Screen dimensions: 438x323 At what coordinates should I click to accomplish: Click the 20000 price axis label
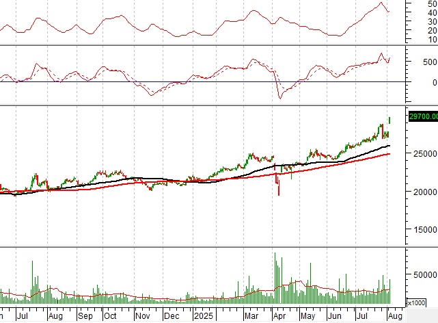tap(423, 192)
